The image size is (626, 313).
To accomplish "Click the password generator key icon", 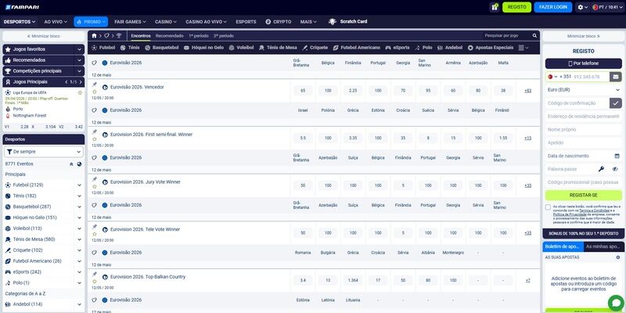I will 601,169.
